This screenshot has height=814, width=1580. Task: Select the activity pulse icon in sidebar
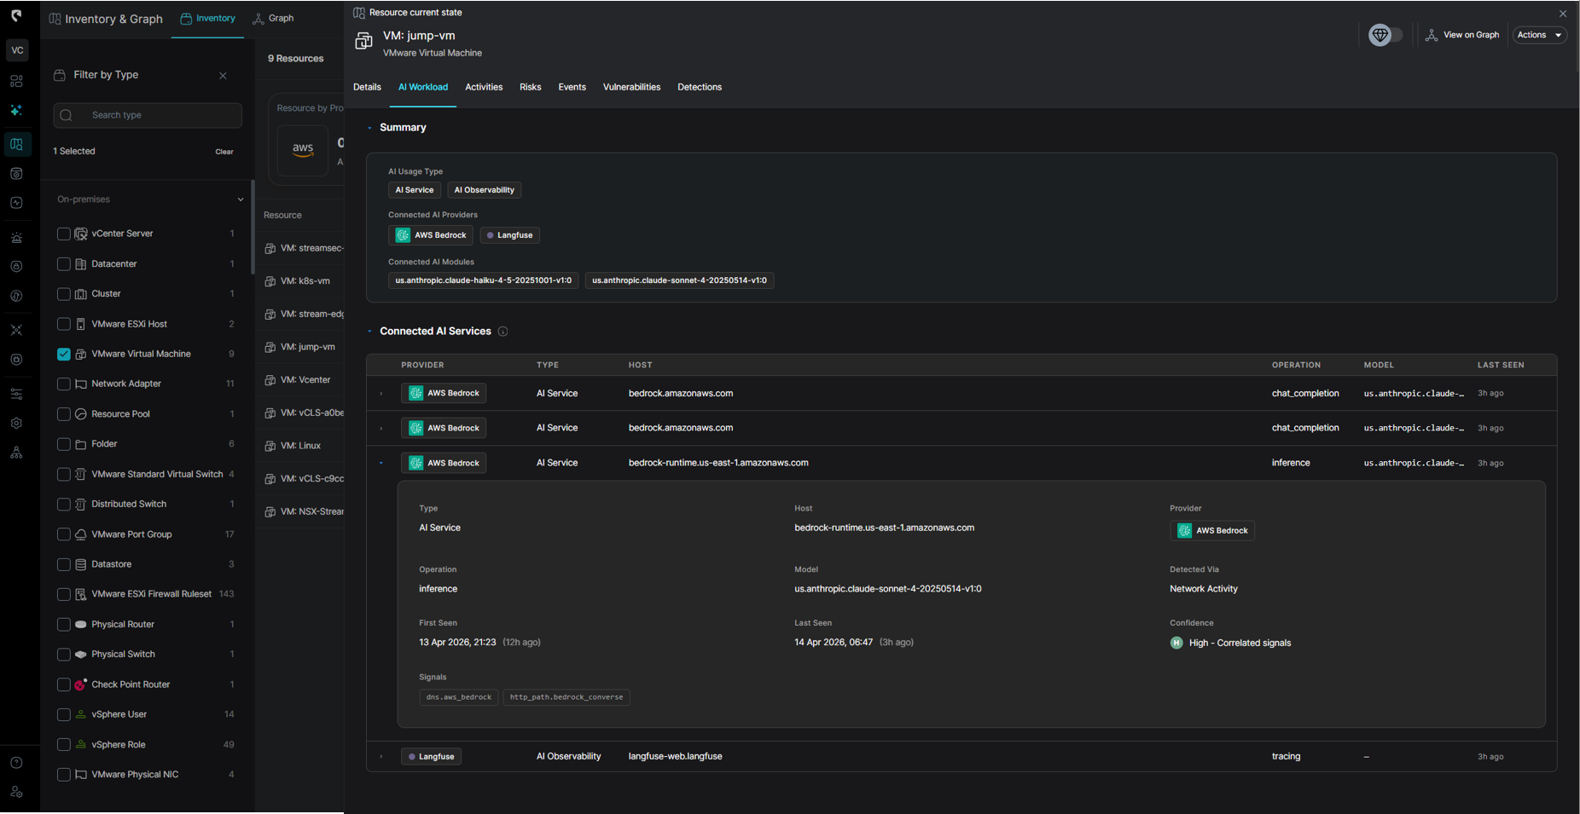coord(16,202)
